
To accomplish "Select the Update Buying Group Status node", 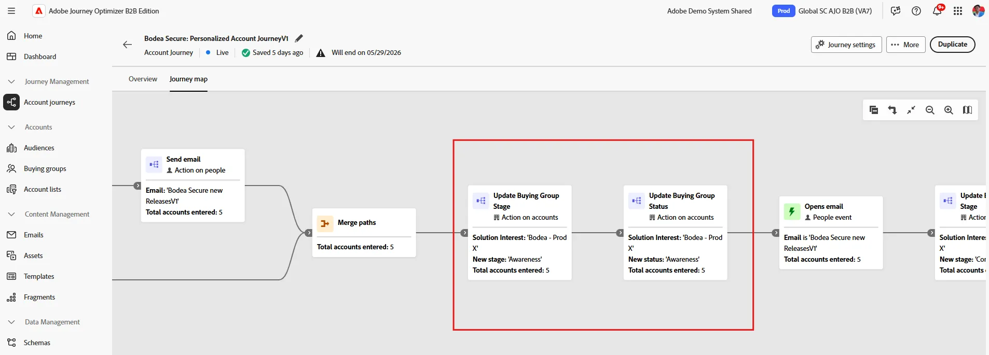I will (676, 233).
